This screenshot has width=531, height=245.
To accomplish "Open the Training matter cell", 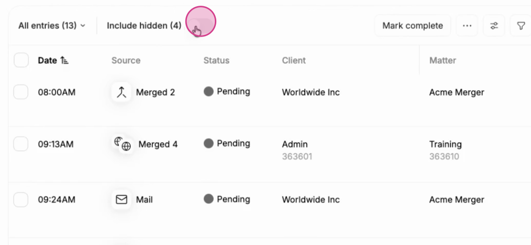I will tap(446, 144).
